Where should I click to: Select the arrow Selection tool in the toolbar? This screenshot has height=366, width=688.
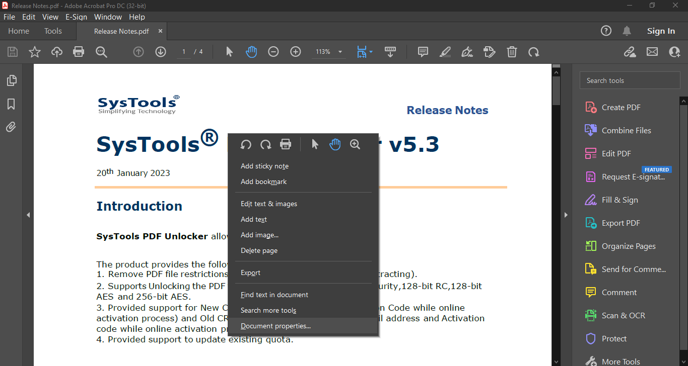[229, 52]
